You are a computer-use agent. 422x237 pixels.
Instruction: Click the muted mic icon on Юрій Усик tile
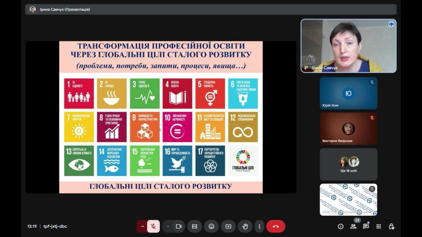[372, 82]
